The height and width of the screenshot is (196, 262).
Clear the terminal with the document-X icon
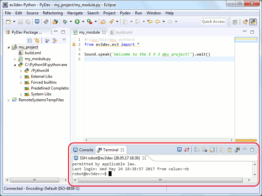point(204,150)
